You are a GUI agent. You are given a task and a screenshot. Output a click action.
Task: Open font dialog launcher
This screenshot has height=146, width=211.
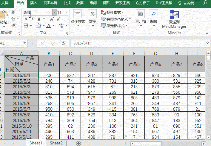(67, 34)
